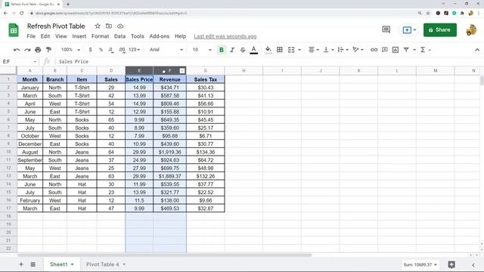Open the Edit menu

(x=45, y=36)
